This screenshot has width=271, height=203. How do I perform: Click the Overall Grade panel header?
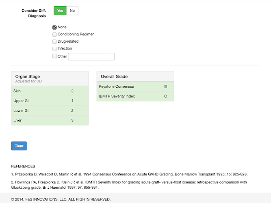pyautogui.click(x=135, y=76)
